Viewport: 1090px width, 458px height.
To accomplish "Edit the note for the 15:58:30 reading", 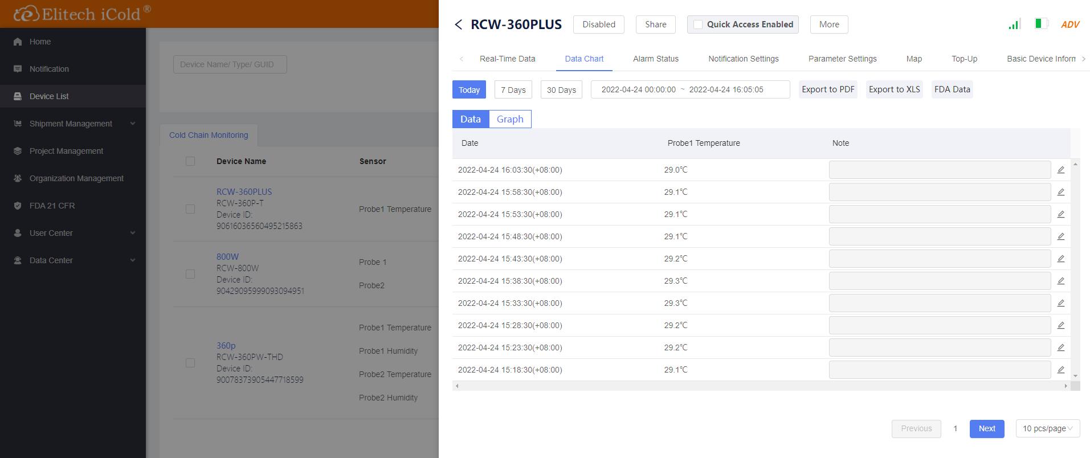I will [x=1061, y=192].
